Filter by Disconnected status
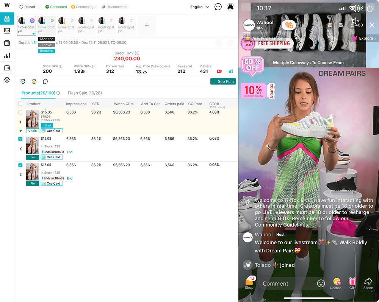Screen dimensions: 379x302 115,7
